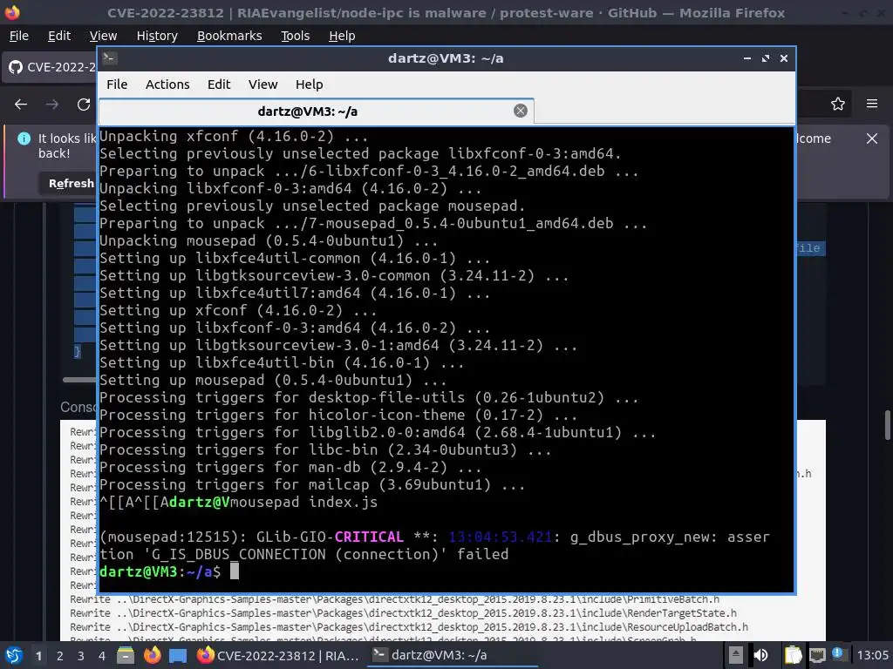Screen dimensions: 893x669
Task: Switch to workspace 3
Action: pos(81,656)
